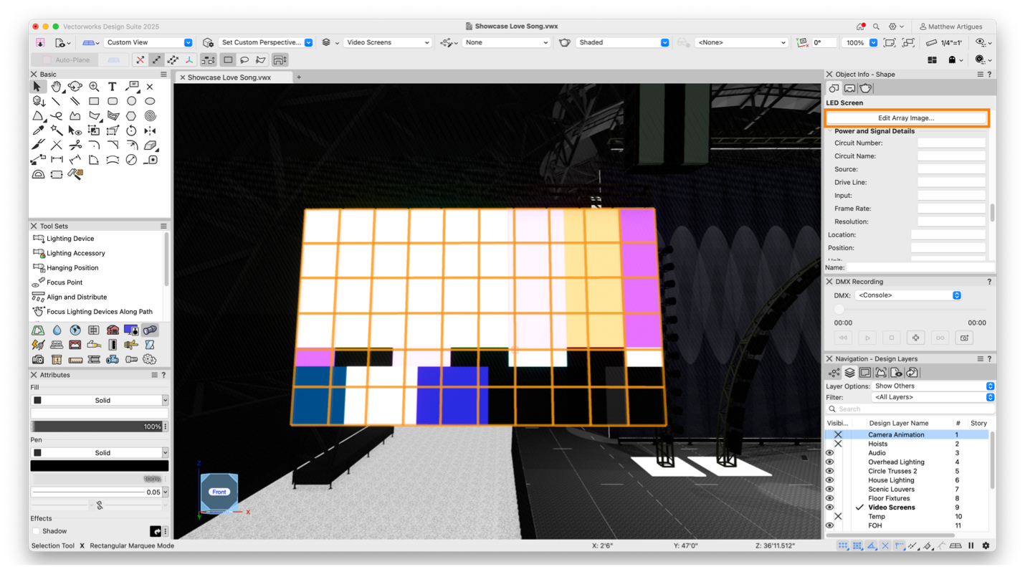The image size is (1025, 567).
Task: Click the Circuit Number input field
Action: 951,143
